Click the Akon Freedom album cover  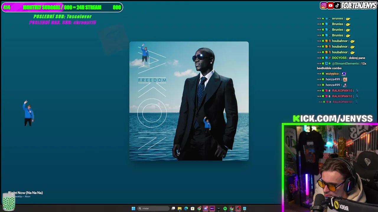189,101
